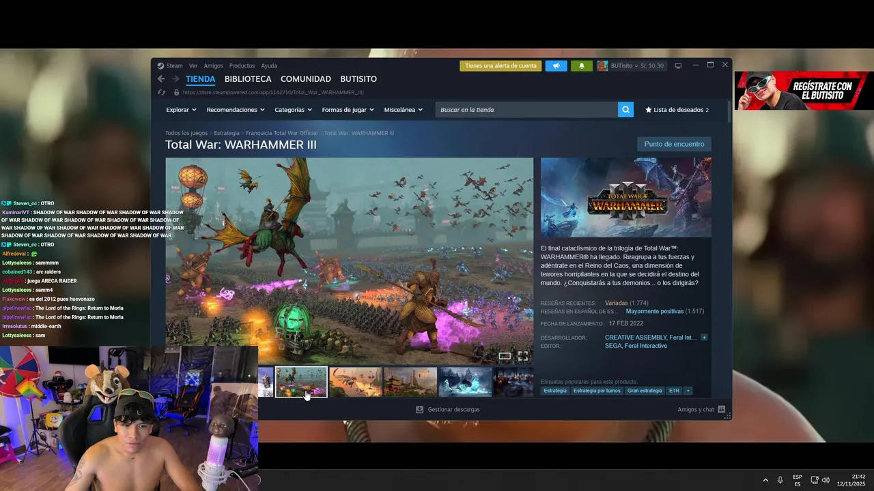Open the Amigos menu
Image resolution: width=874 pixels, height=491 pixels.
coord(213,66)
